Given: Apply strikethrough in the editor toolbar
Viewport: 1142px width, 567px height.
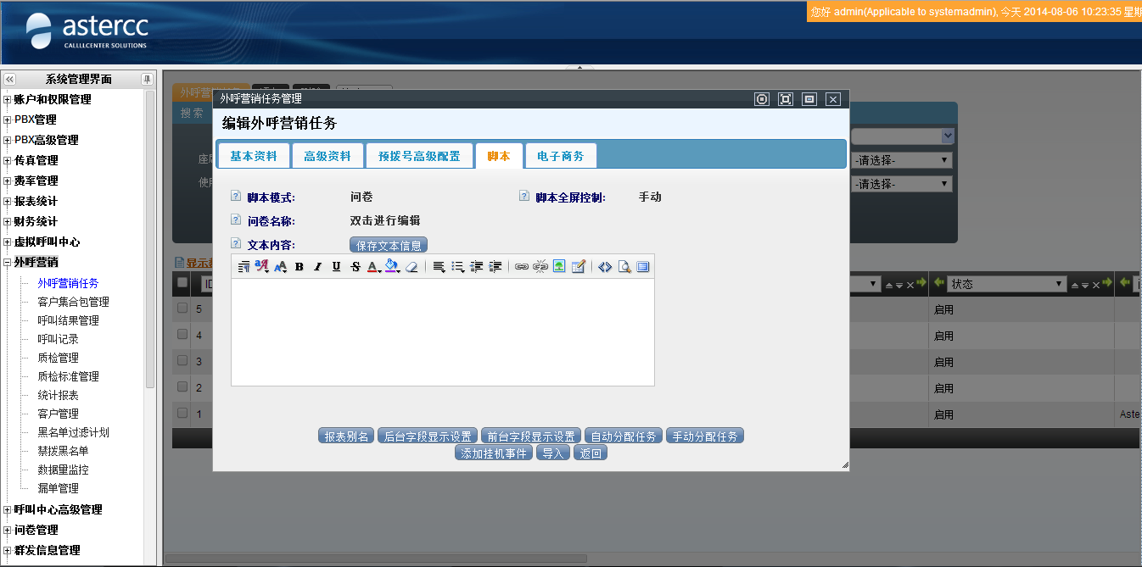Looking at the screenshot, I should coord(355,267).
